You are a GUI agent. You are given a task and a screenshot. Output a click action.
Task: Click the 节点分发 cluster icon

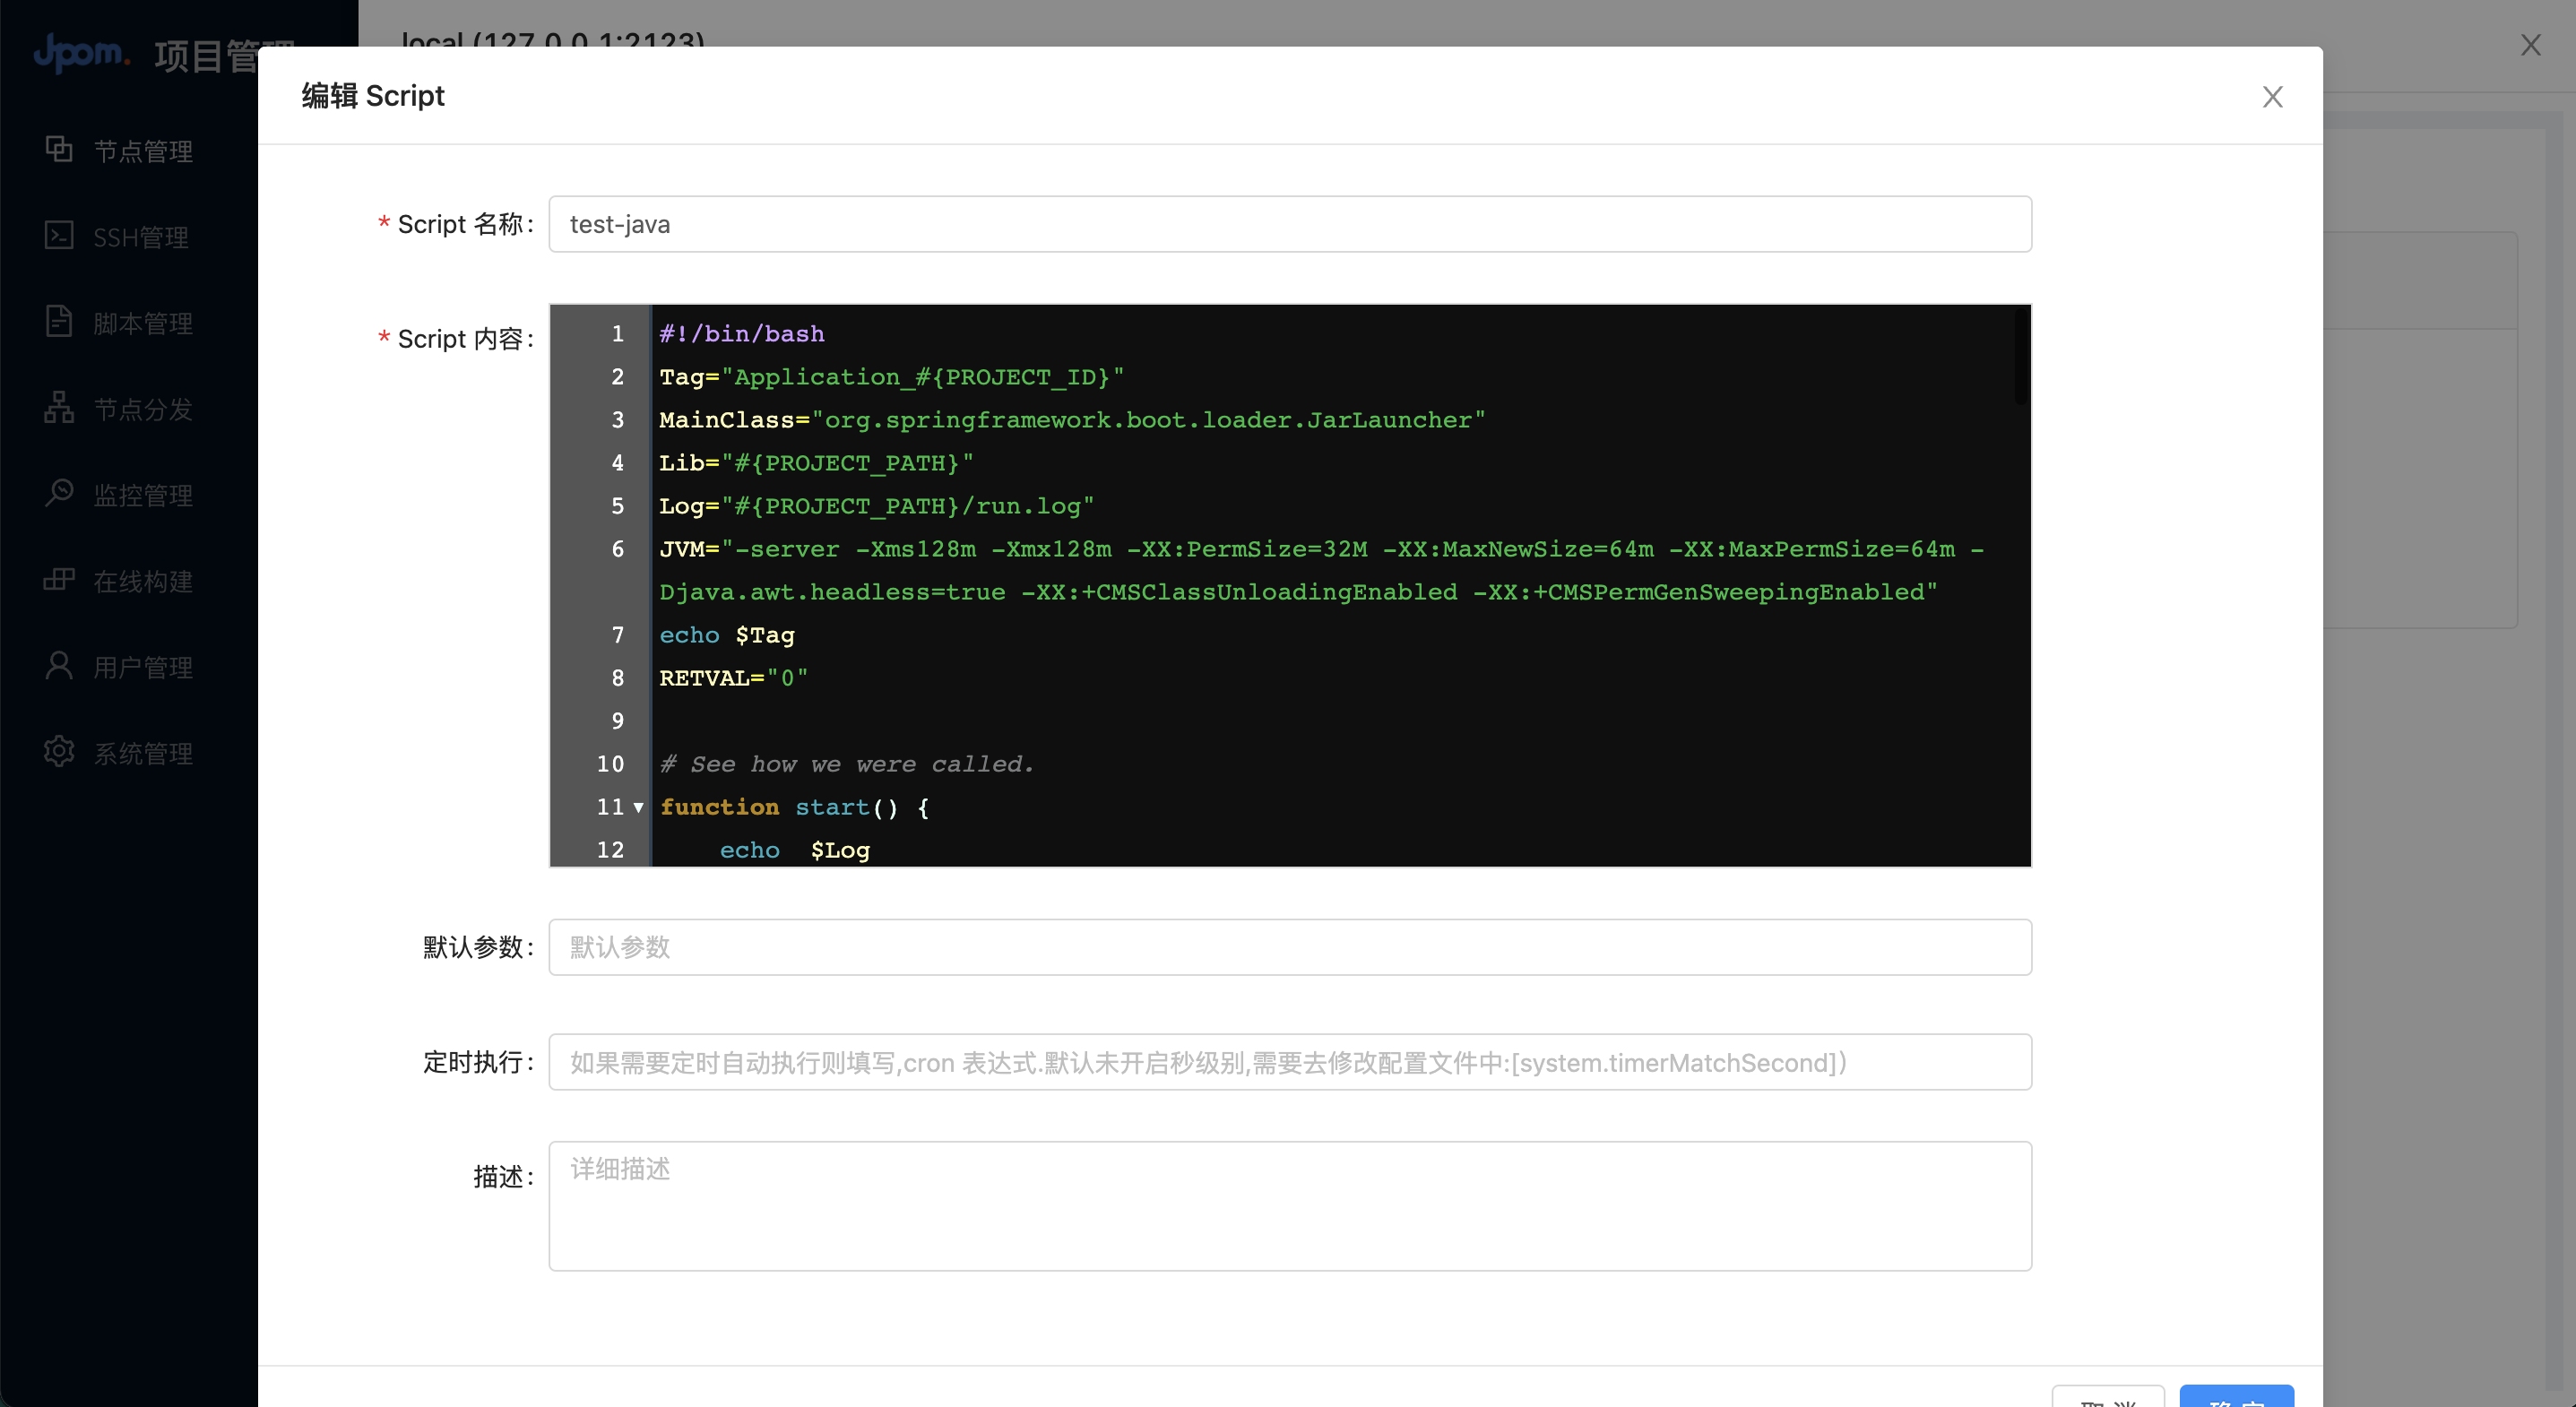59,408
